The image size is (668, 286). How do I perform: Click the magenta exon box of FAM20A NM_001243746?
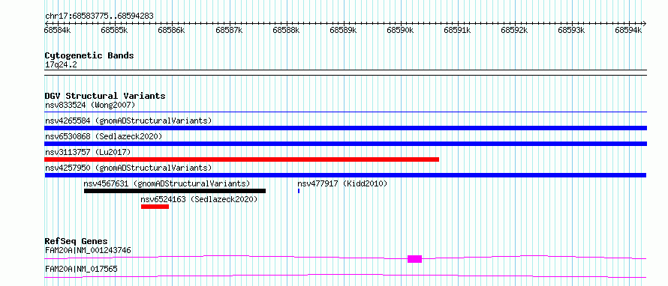(414, 259)
